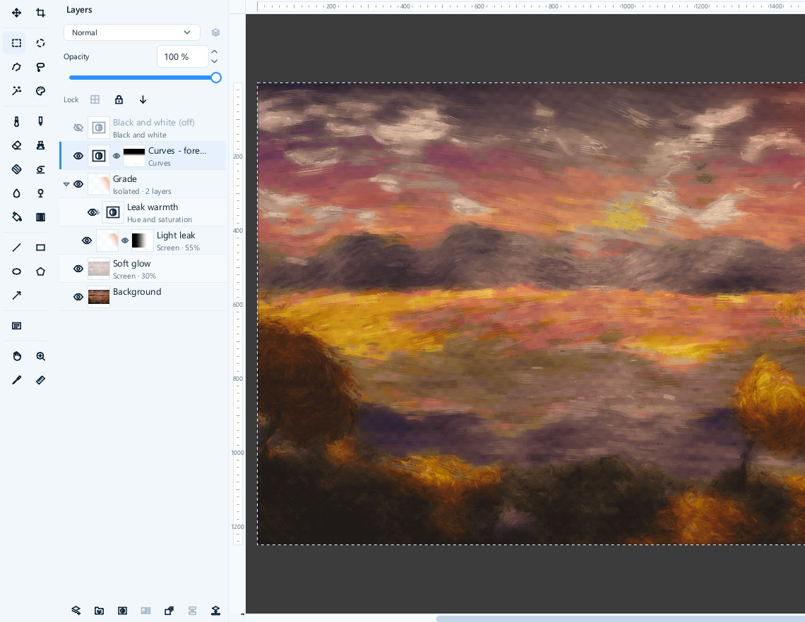Image resolution: width=805 pixels, height=622 pixels.
Task: Hide the Leak warmth layer
Action: click(x=93, y=212)
